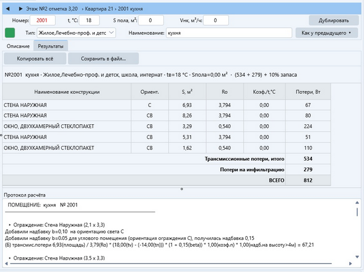364x272 pixels.
Task: Expand the Ограждение Стена Наружная (2,1 x 3,3) entry
Action: (x=10, y=225)
